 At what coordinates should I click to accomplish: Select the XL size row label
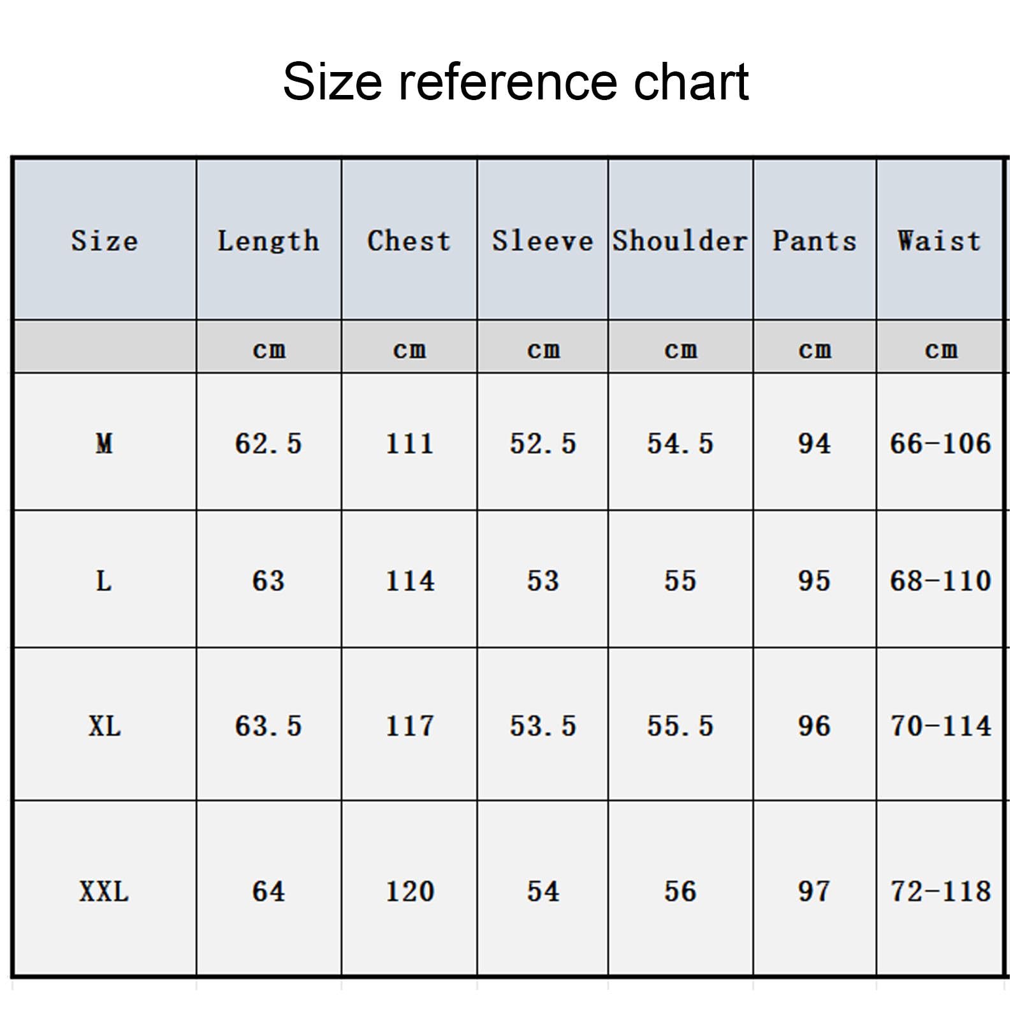click(105, 726)
